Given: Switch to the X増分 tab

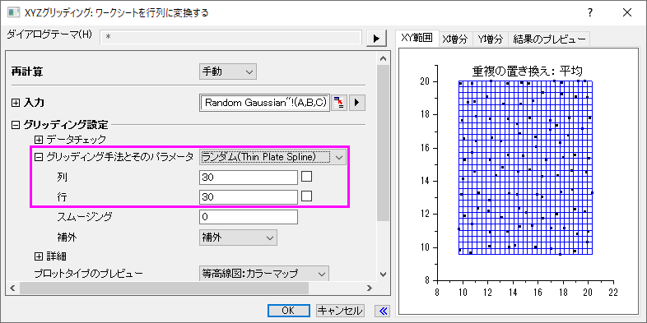Looking at the screenshot, I should point(455,39).
